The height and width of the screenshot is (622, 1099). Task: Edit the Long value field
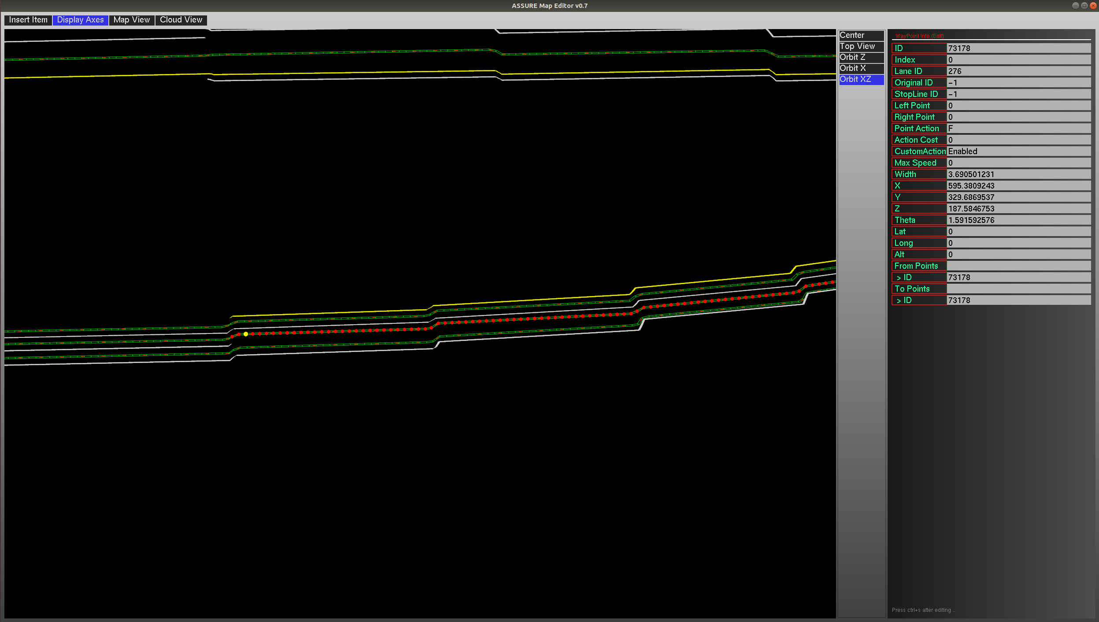1018,243
